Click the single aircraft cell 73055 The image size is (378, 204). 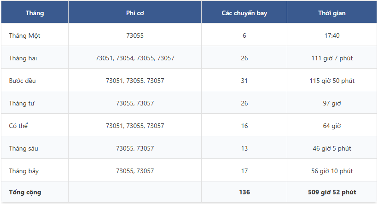[135, 35]
